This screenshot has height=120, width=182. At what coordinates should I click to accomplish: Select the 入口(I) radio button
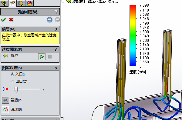click(x=12, y=74)
